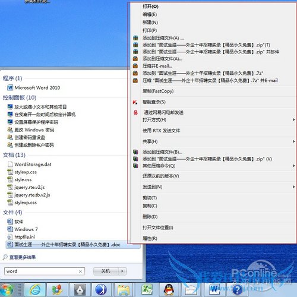Image resolution: width=297 pixels, height=297 pixels.
Task: Click the pen nib icon on taskbar
Action: [x=80, y=289]
